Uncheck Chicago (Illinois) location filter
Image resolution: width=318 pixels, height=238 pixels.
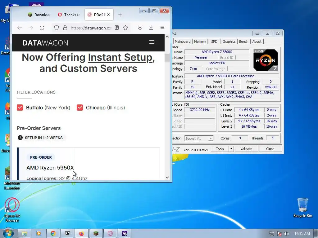[80, 108]
